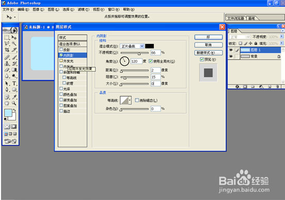Open the 编辑 menu

pos(23,9)
